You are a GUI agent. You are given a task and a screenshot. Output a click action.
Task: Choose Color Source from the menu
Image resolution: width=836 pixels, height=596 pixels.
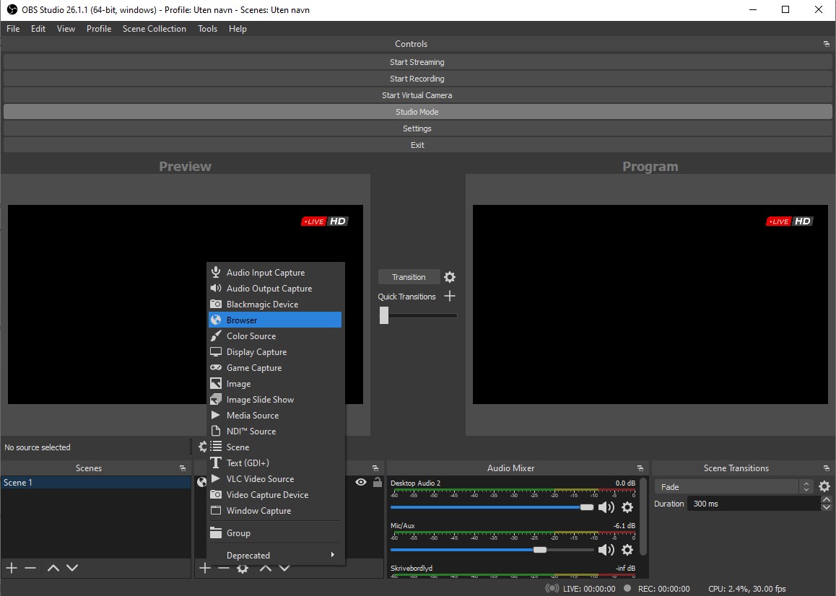275,336
